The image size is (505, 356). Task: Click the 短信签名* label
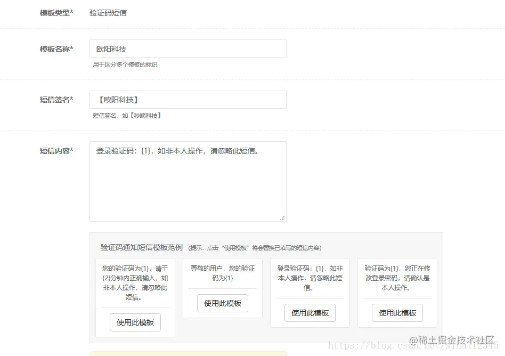[56, 100]
